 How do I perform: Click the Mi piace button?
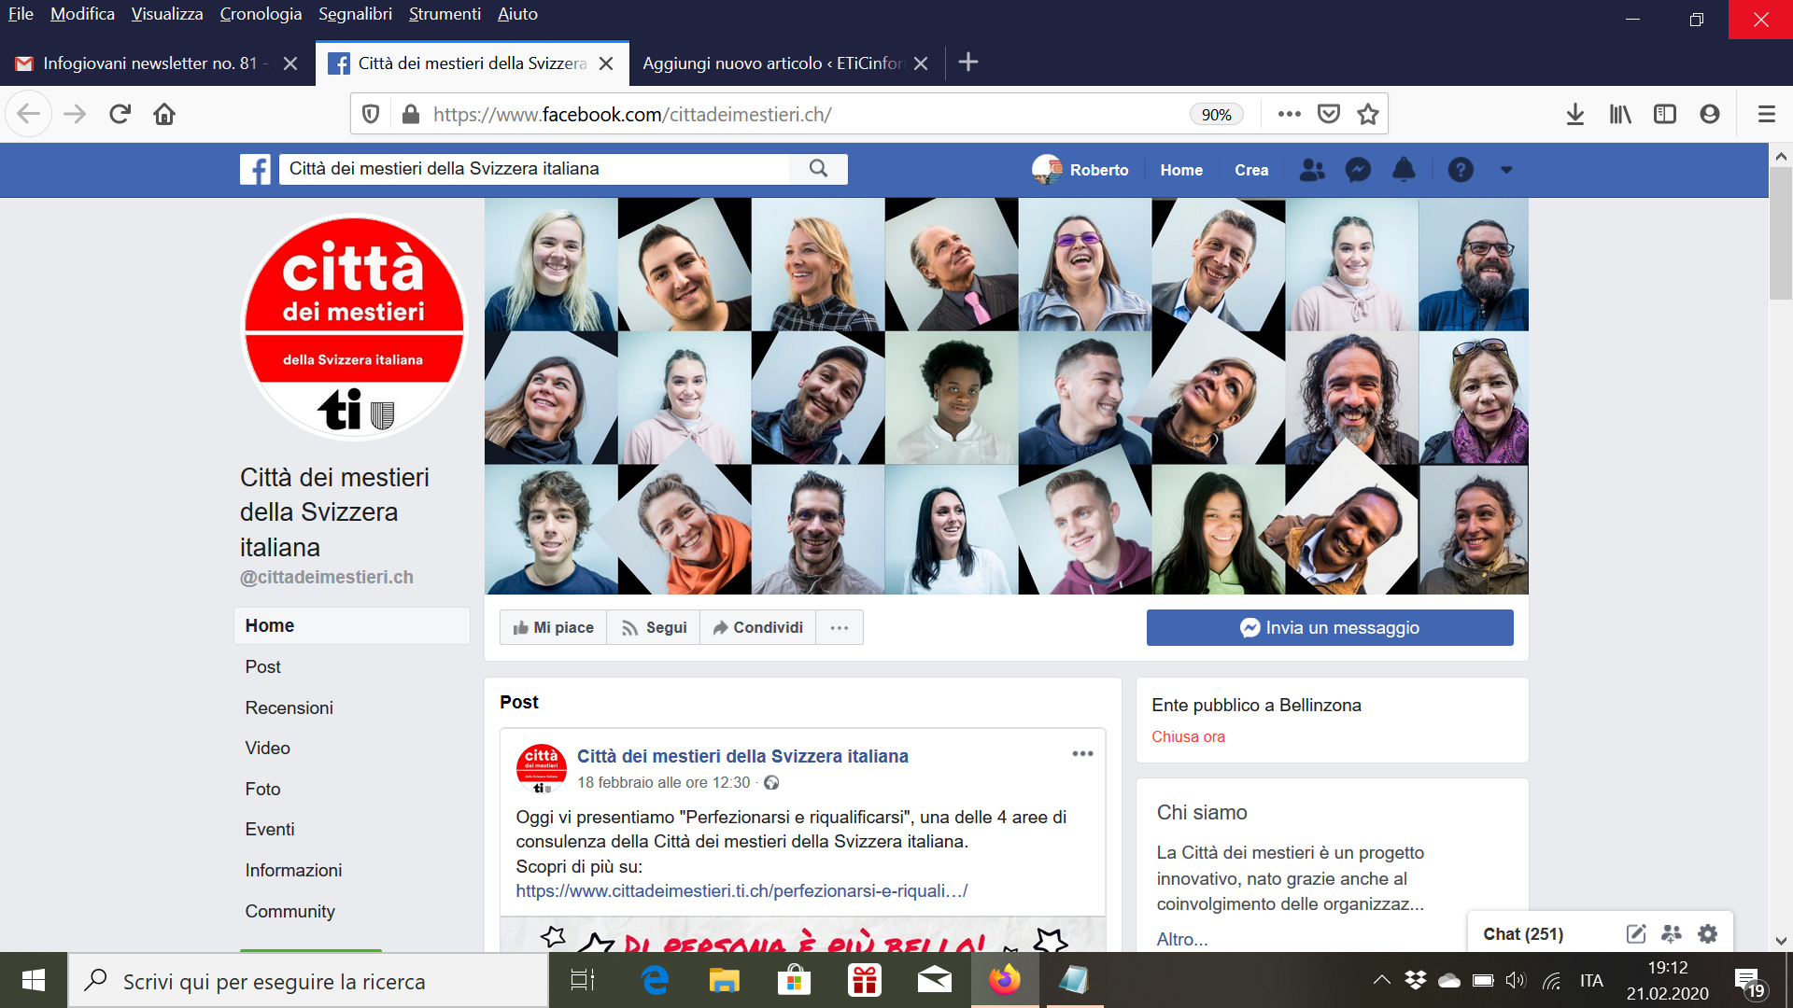click(x=554, y=627)
